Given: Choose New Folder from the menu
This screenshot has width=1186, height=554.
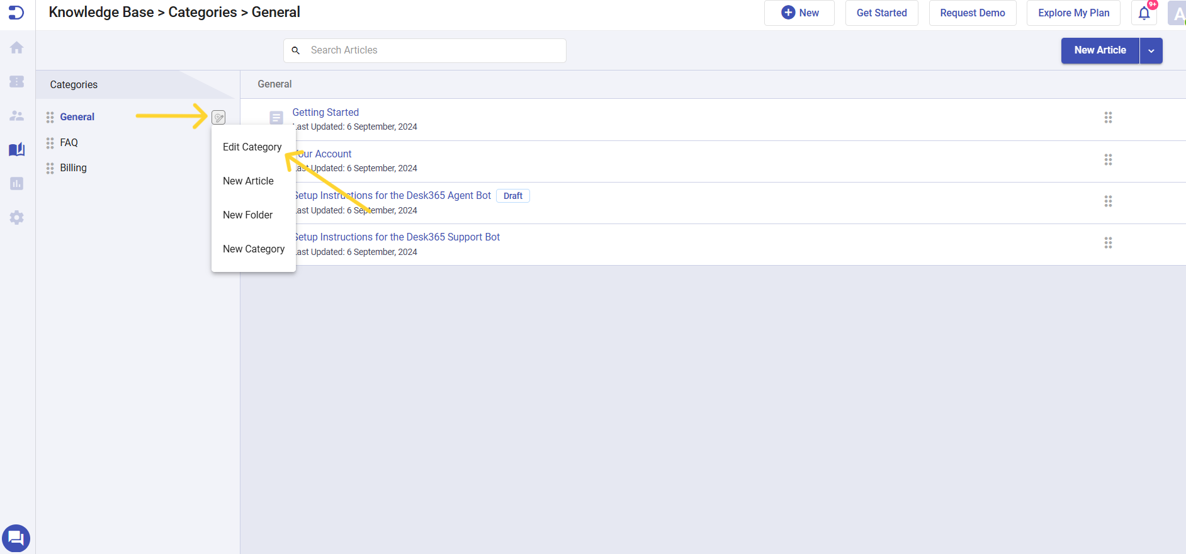Looking at the screenshot, I should (x=248, y=215).
